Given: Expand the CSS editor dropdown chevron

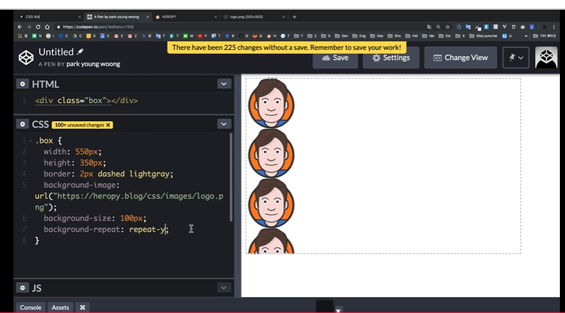Looking at the screenshot, I should (x=224, y=124).
